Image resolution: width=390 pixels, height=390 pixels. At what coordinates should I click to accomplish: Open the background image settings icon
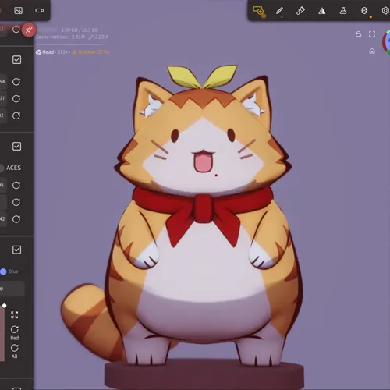click(18, 11)
